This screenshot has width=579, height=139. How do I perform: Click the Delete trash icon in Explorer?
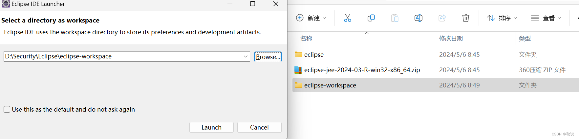click(466, 18)
